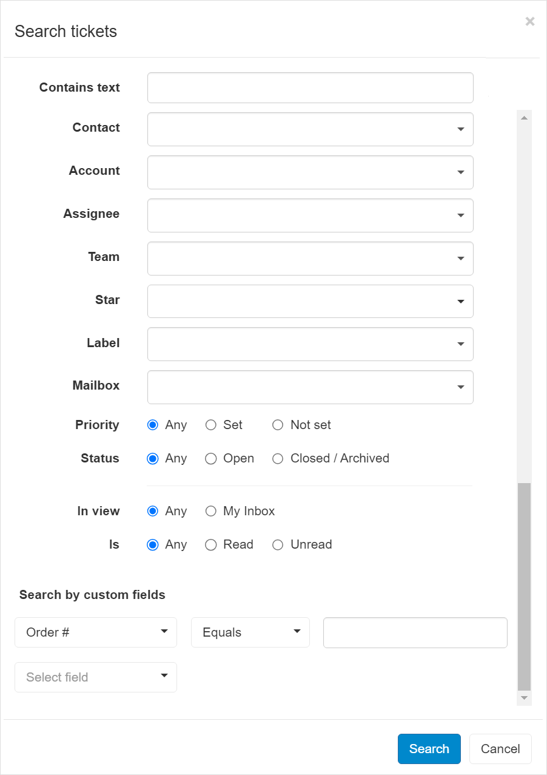
Task: Open the Contact dropdown
Action: tap(310, 129)
